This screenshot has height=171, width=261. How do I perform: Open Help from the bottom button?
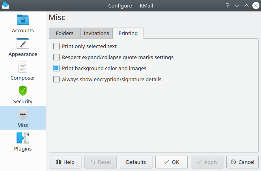click(x=65, y=162)
